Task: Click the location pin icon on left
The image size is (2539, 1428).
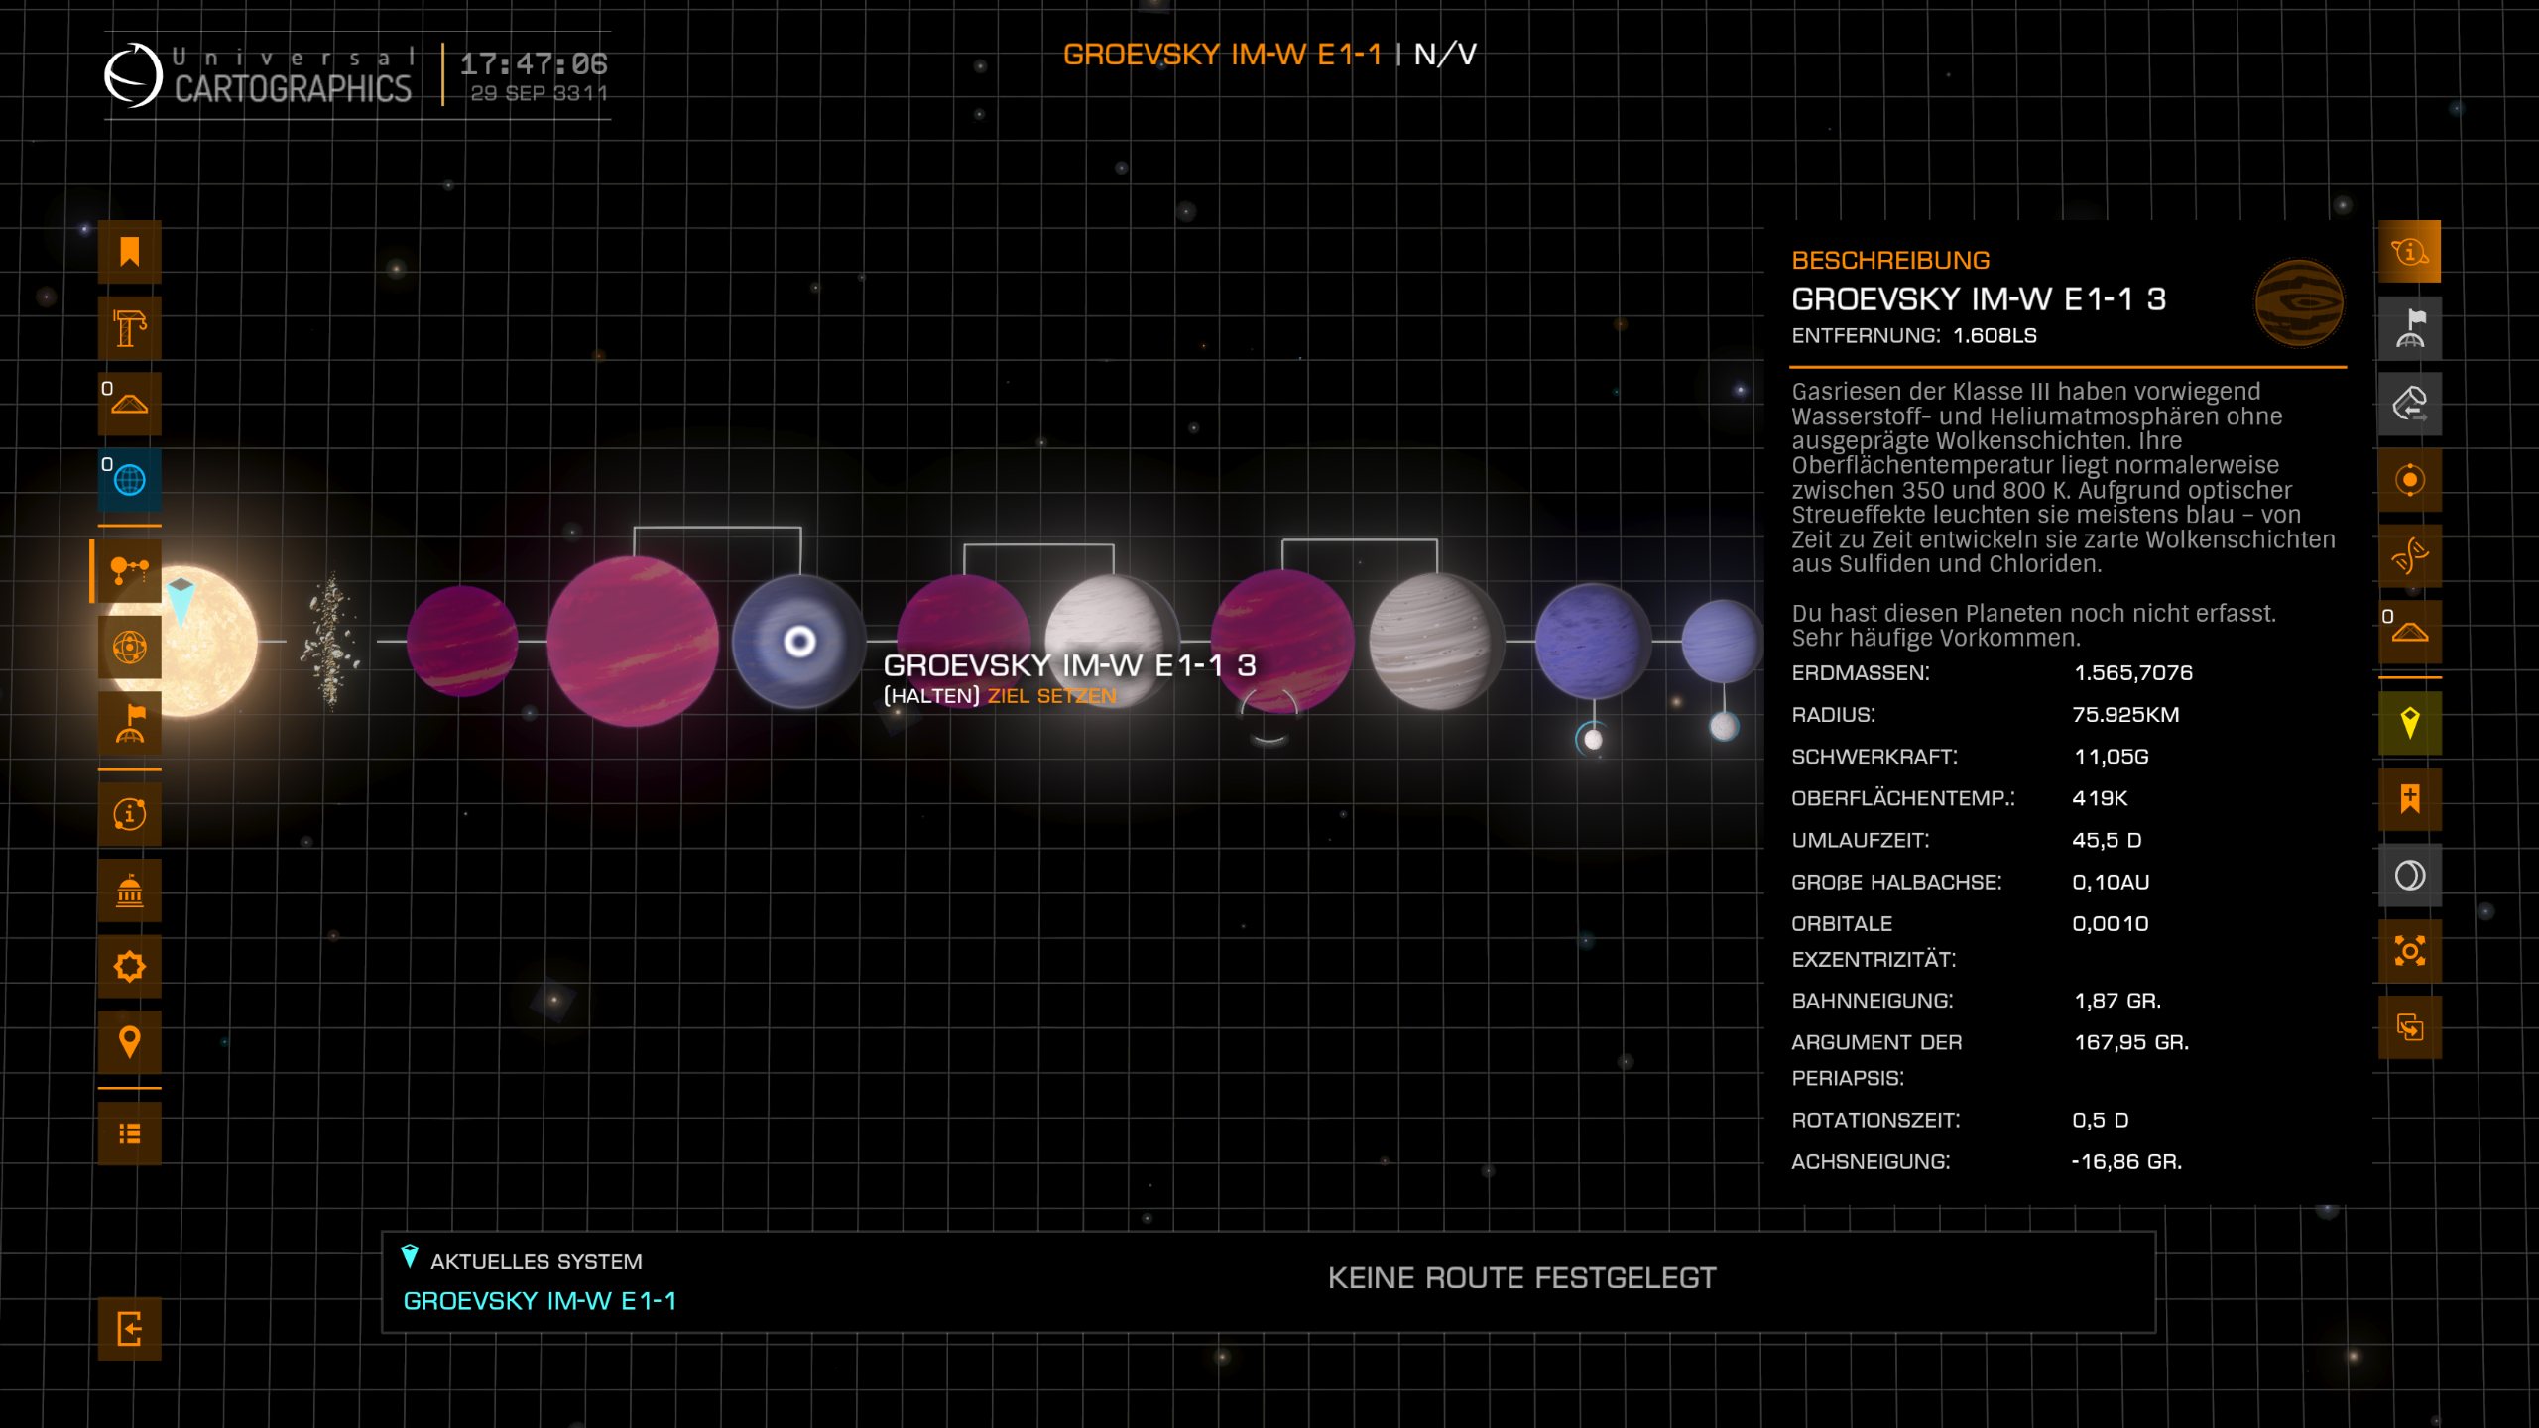Action: pos(129,1042)
